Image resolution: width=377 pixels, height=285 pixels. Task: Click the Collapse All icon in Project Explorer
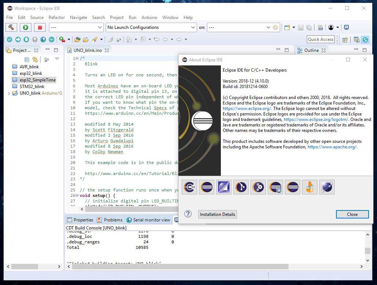pos(27,59)
